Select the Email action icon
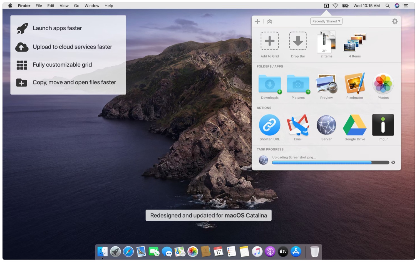Image resolution: width=417 pixels, height=262 pixels. [298, 125]
